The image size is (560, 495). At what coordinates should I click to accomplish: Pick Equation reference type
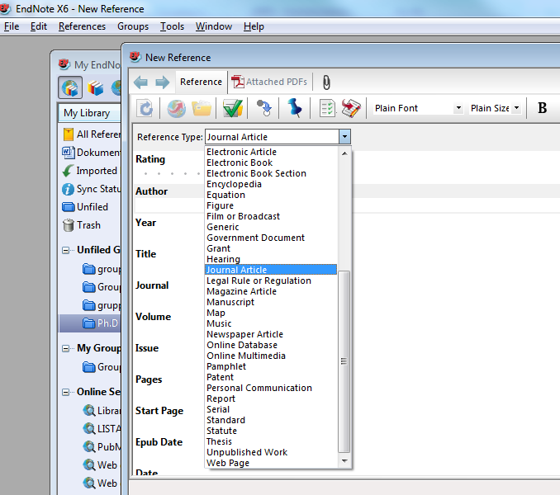271,195
